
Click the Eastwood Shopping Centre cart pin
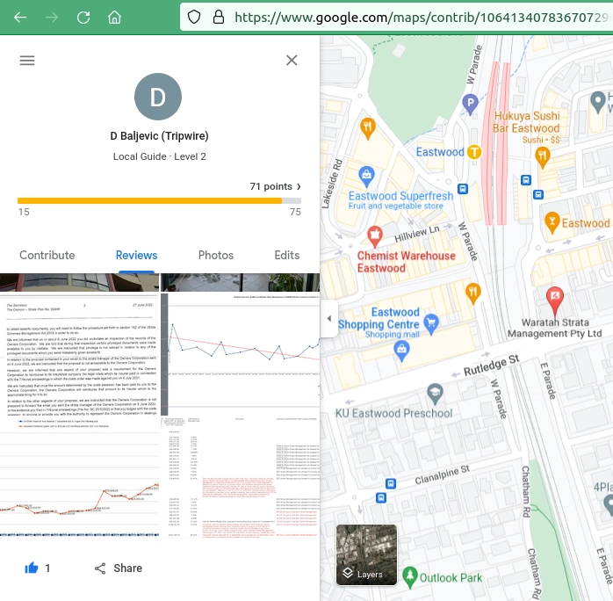point(431,323)
